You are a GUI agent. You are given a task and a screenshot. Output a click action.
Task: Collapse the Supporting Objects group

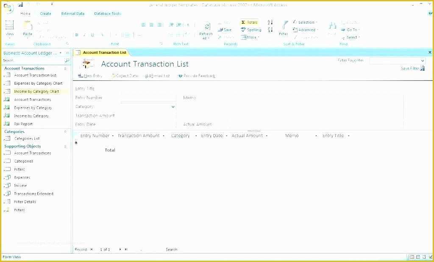pos(65,146)
